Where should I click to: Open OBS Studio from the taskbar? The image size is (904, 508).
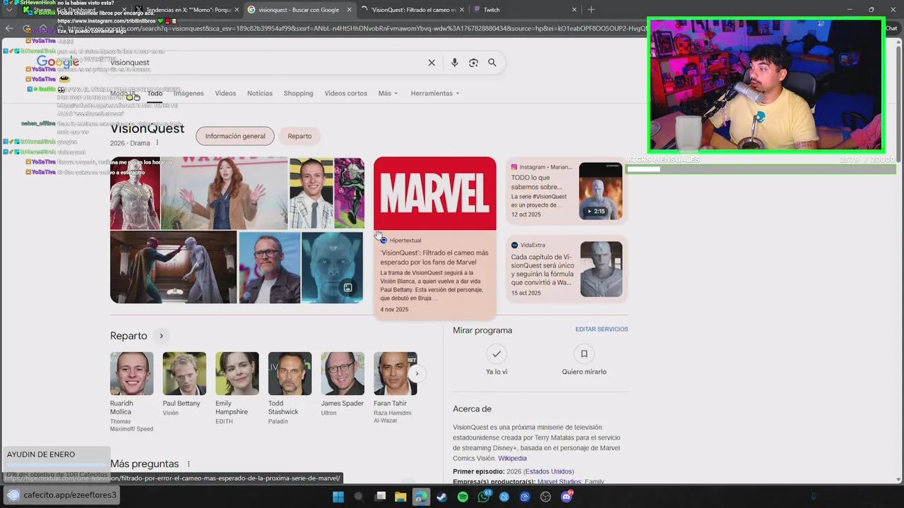click(x=545, y=497)
